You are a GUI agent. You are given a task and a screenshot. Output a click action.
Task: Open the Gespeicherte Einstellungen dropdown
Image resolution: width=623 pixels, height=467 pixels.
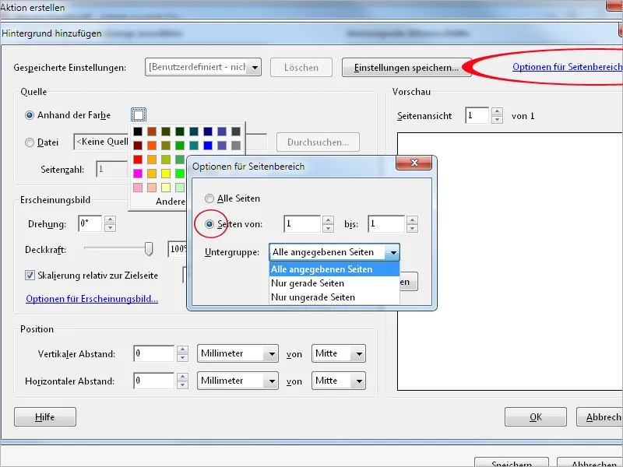(x=203, y=67)
